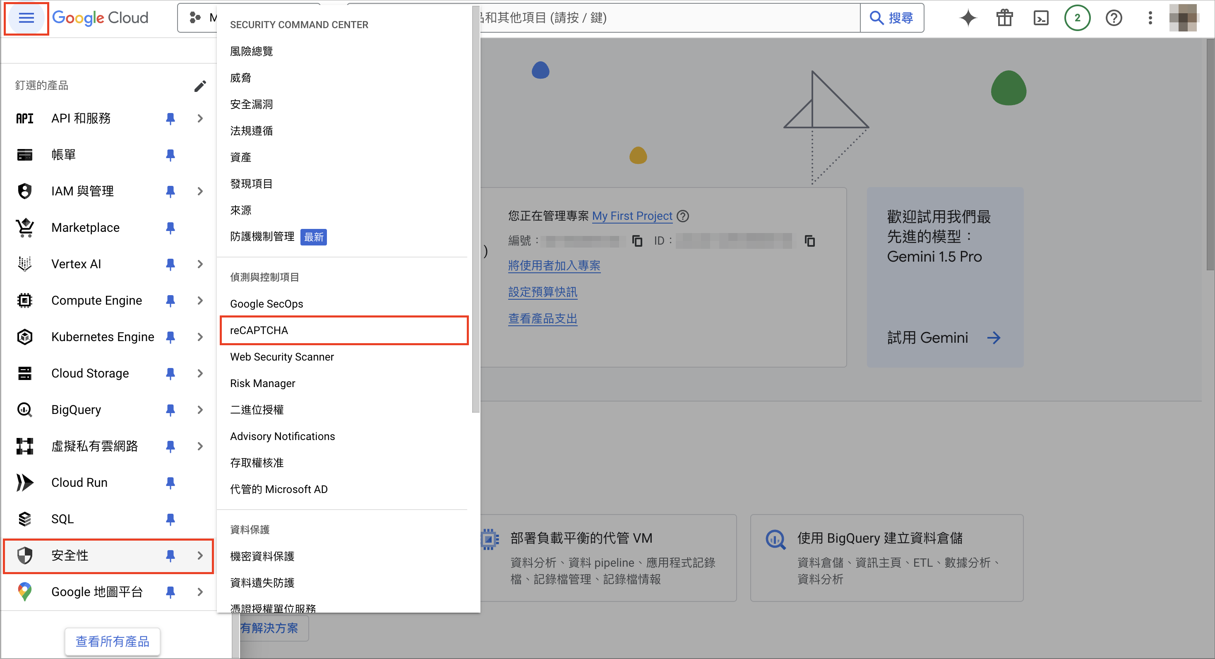Unpin Cloud Run pin toggle
This screenshot has height=659, width=1215.
tap(170, 482)
